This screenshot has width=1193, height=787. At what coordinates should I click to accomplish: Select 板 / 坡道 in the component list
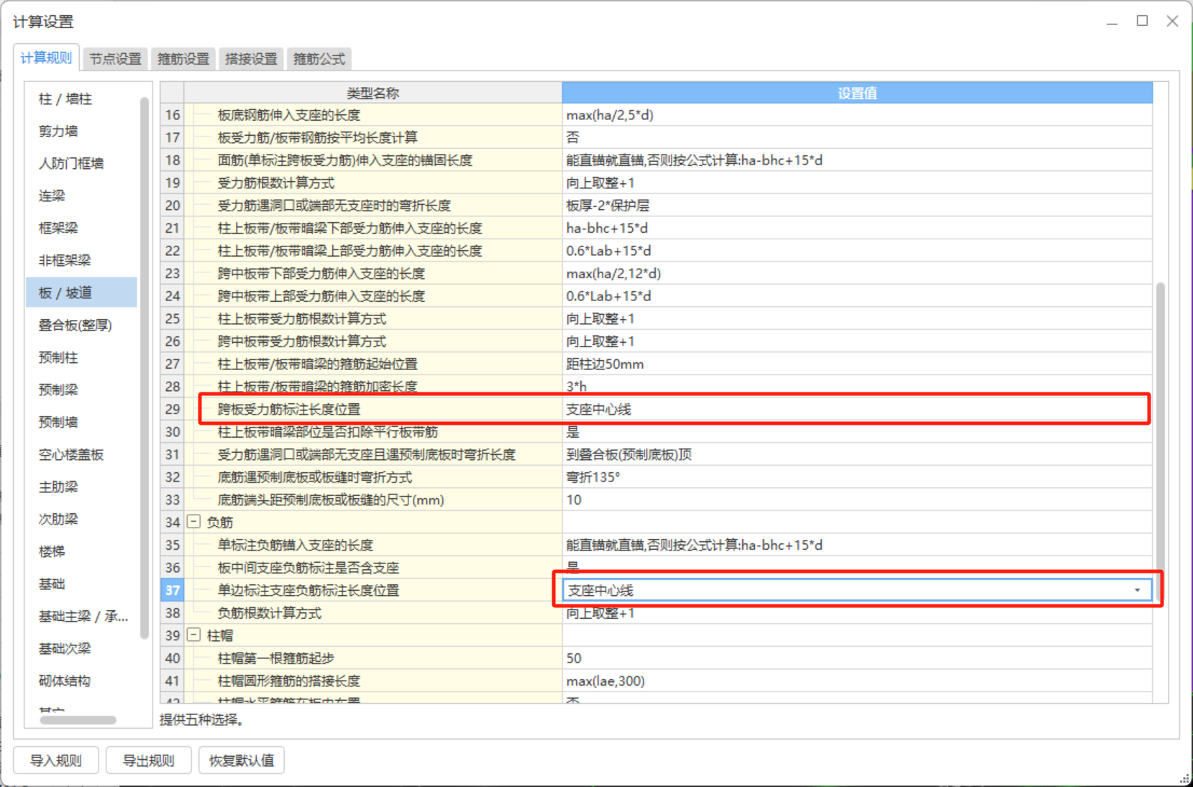tap(81, 293)
